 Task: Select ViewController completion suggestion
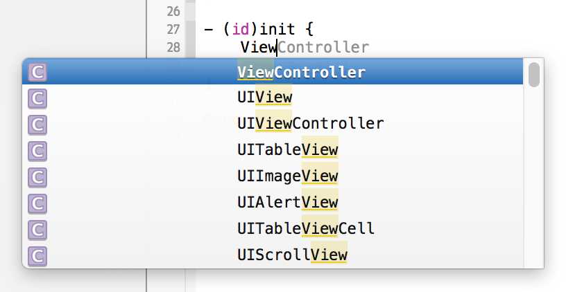click(x=273, y=72)
